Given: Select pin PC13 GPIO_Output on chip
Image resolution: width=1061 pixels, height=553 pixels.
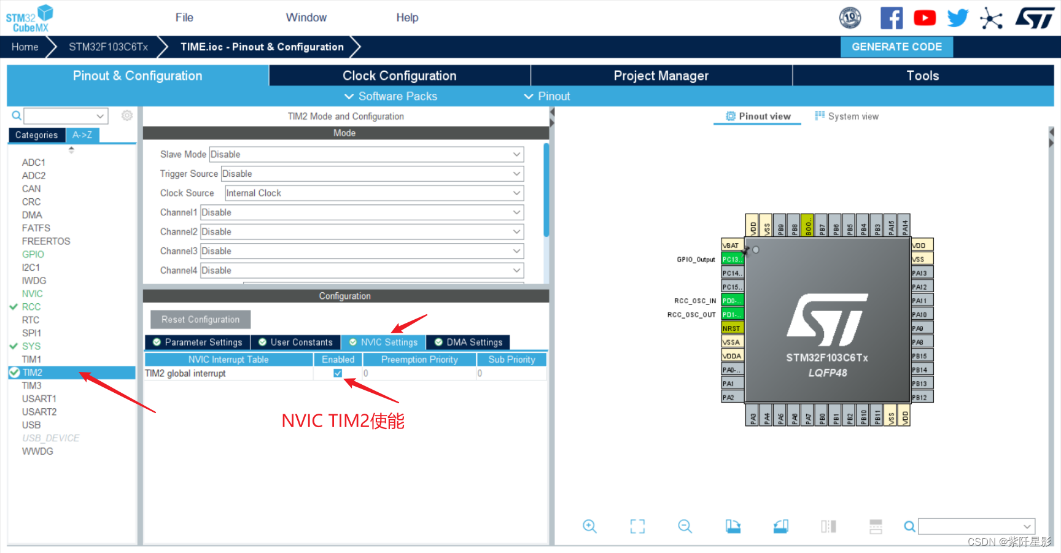Looking at the screenshot, I should [x=733, y=259].
